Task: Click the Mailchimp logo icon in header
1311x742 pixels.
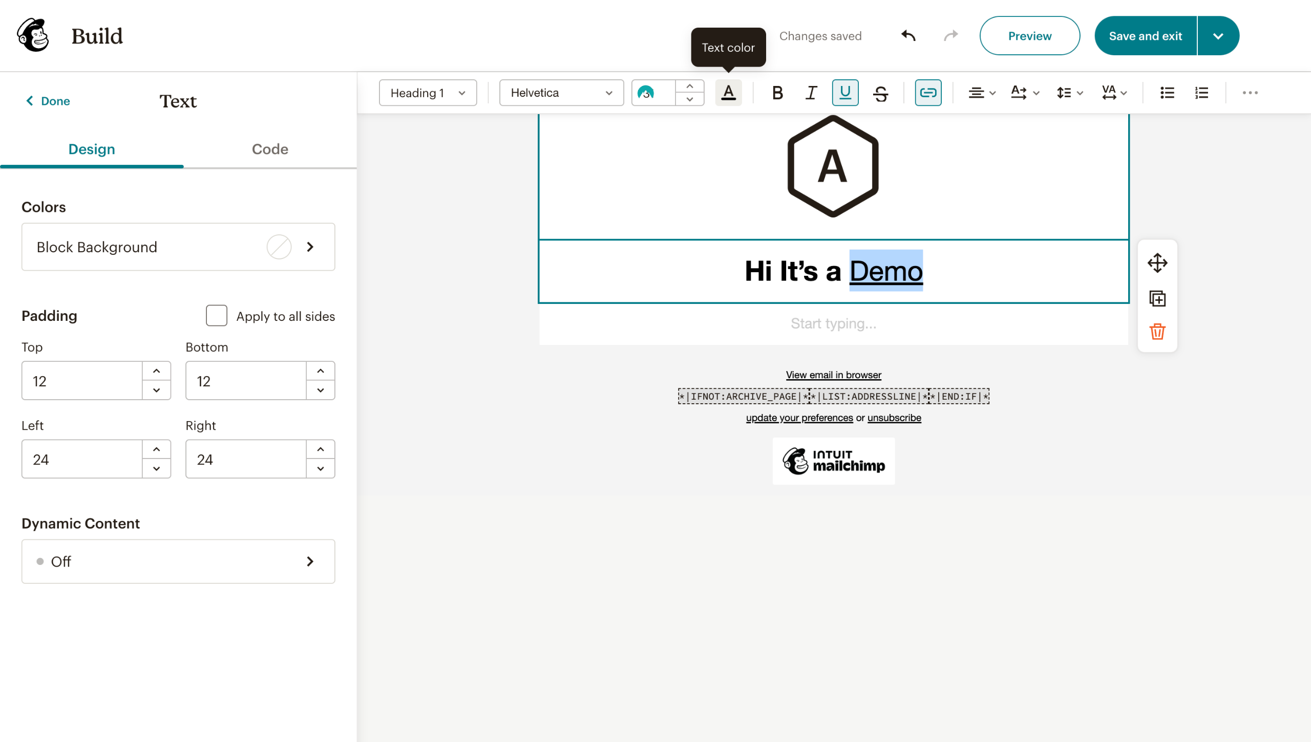Action: pyautogui.click(x=33, y=35)
